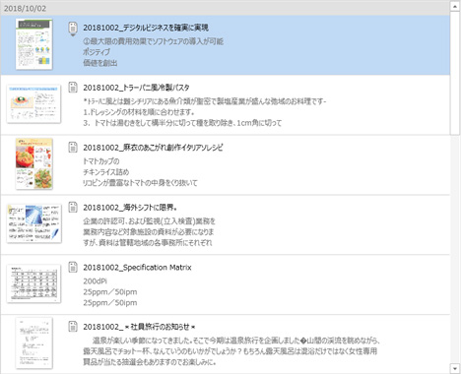Select title 20181002_麻衣のあこがれ創作イタリアンレシピ

click(x=153, y=148)
